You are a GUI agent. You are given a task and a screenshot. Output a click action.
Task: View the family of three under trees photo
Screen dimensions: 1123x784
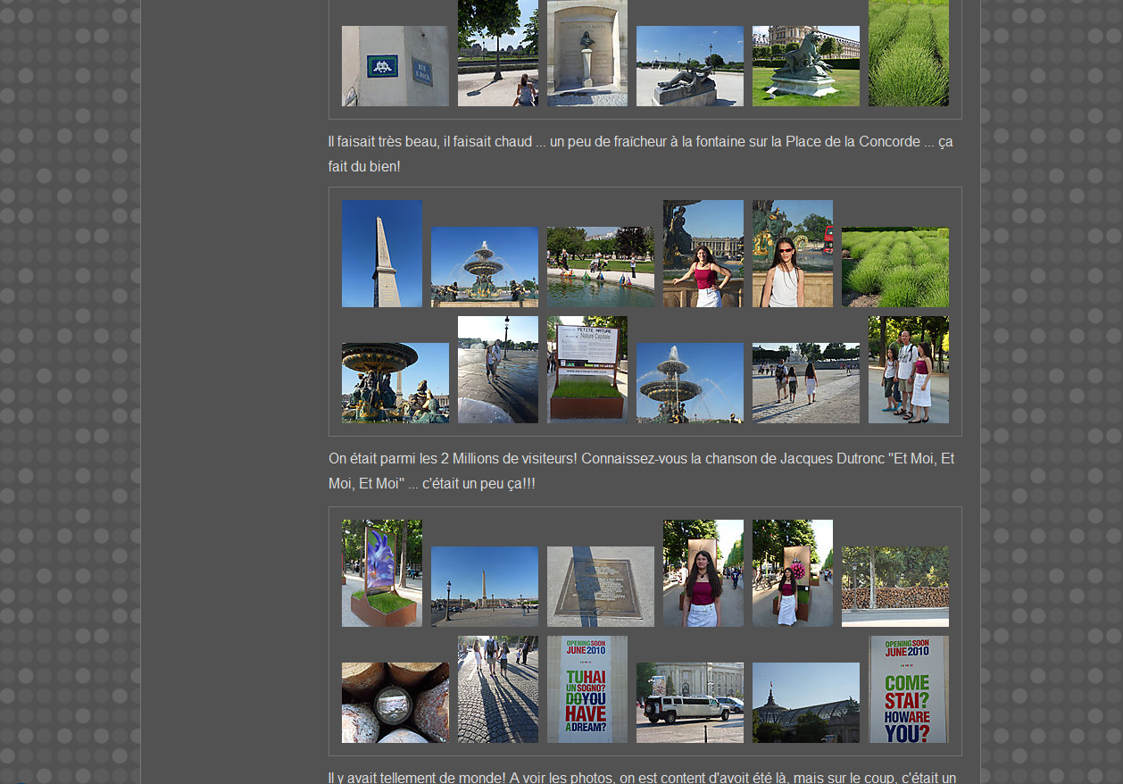click(908, 370)
